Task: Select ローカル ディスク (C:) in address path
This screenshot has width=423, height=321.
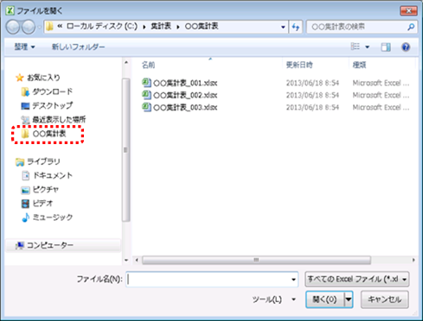Action: click(x=102, y=27)
